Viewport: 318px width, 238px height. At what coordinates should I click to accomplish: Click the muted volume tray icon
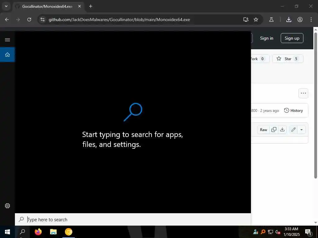278,232
